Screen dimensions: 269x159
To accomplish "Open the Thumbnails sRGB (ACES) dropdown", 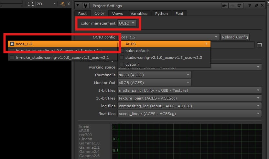I will coord(155,75).
